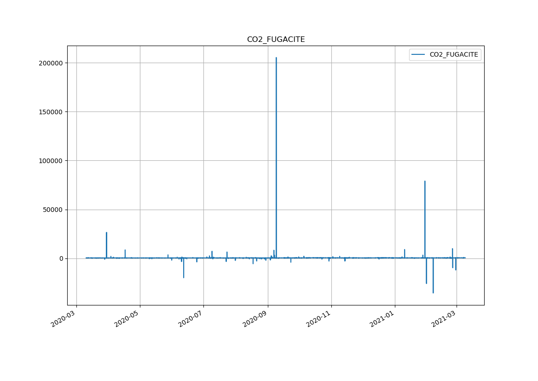Screen dimensions: 538x381
Task: Click the spike peak in late March 2020
Action: (x=106, y=233)
